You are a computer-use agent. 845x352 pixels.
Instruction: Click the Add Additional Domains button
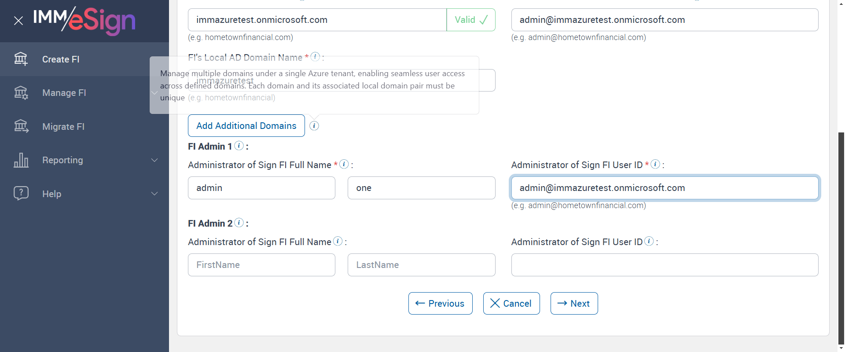pos(246,126)
